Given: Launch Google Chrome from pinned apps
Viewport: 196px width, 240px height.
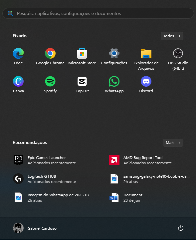Looking at the screenshot, I should 50,56.
